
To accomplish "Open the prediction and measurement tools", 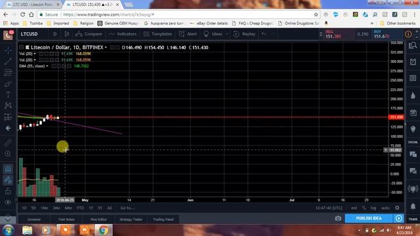I will coord(8,117).
